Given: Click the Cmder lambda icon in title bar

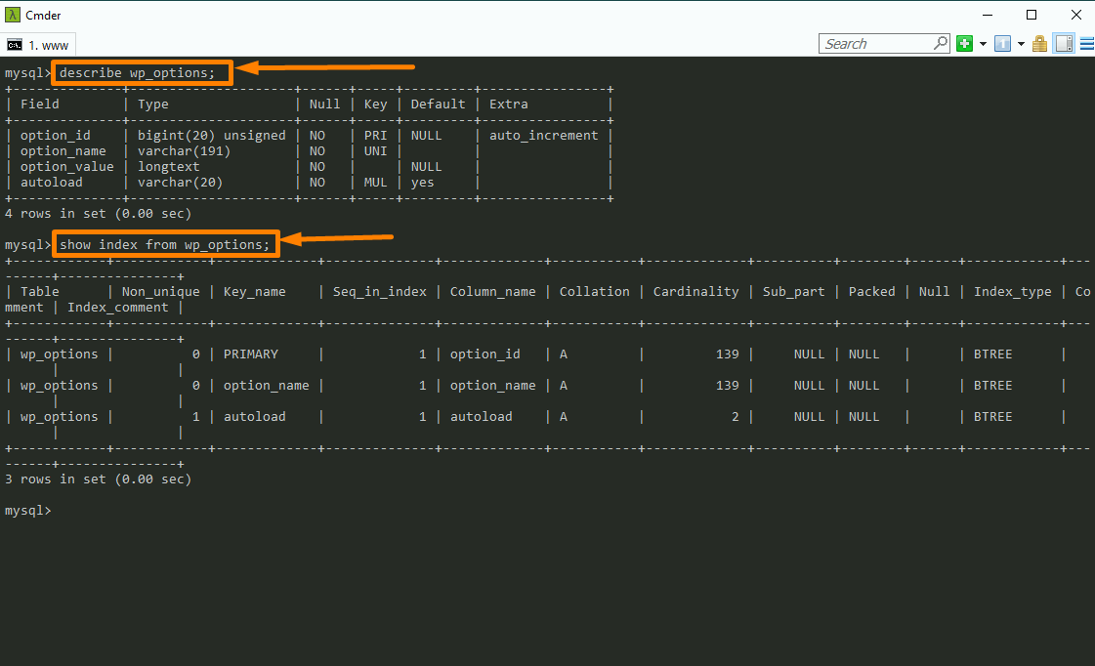Looking at the screenshot, I should coord(13,15).
